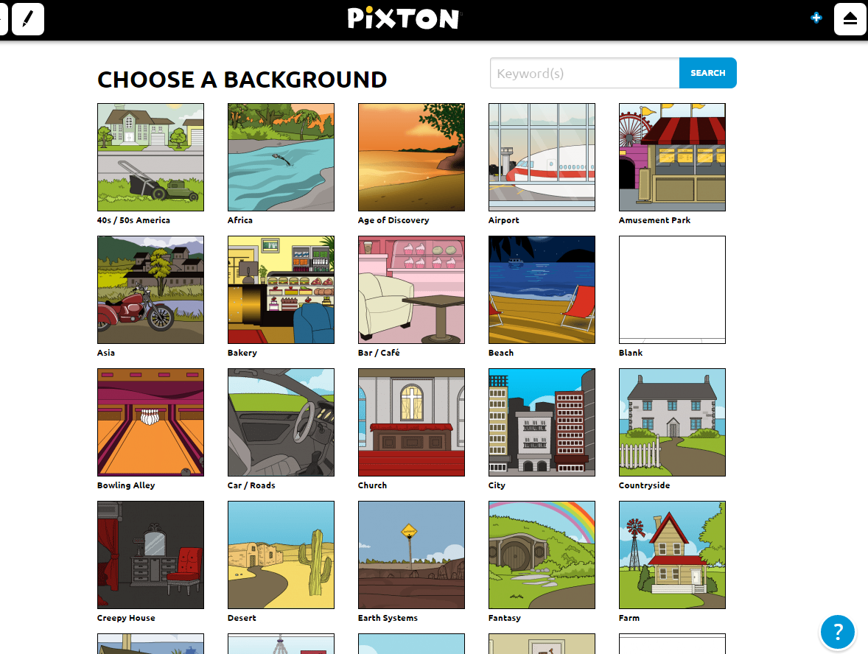Select the 40s / 50s America background
This screenshot has height=654, width=868.
150,157
